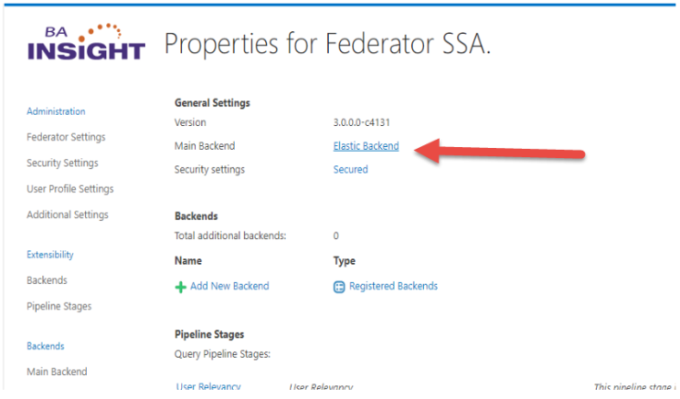Open the Secured security settings link

coord(350,170)
